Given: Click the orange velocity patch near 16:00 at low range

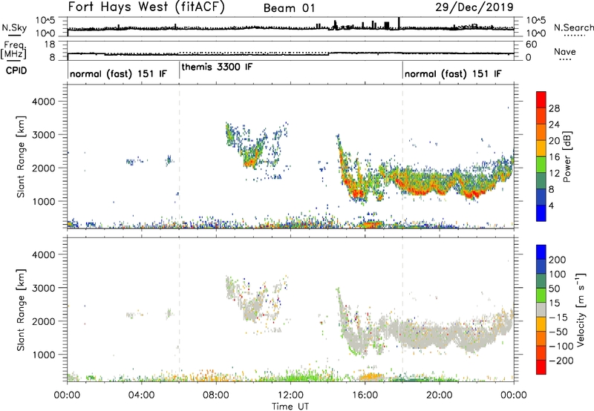Looking at the screenshot, I should [x=371, y=377].
